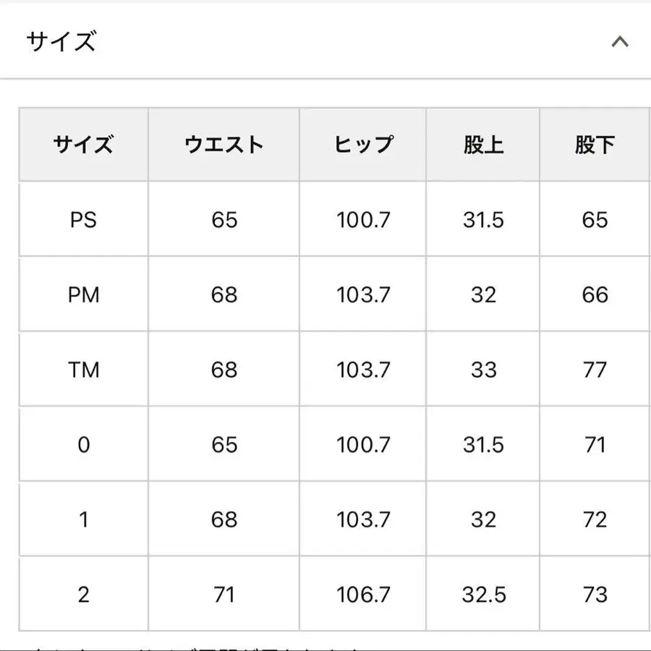Click the ウエスト column header
The height and width of the screenshot is (651, 651).
(223, 144)
